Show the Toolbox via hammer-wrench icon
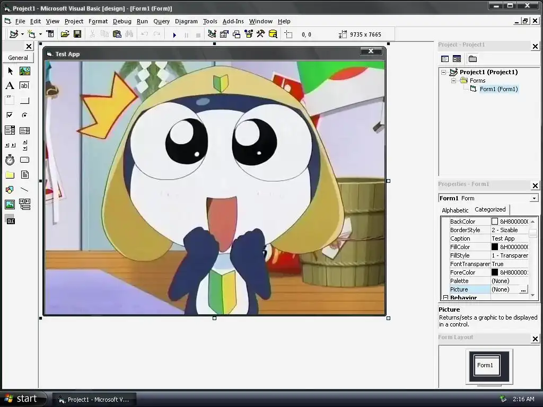 pos(261,34)
